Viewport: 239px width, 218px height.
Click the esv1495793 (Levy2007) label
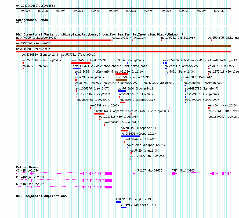point(202,88)
